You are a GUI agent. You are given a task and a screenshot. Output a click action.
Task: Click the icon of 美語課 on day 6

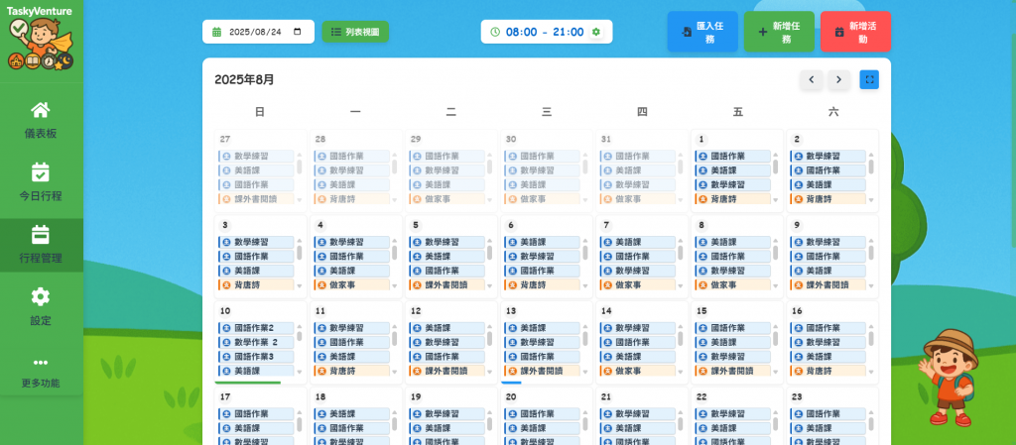pyautogui.click(x=512, y=242)
